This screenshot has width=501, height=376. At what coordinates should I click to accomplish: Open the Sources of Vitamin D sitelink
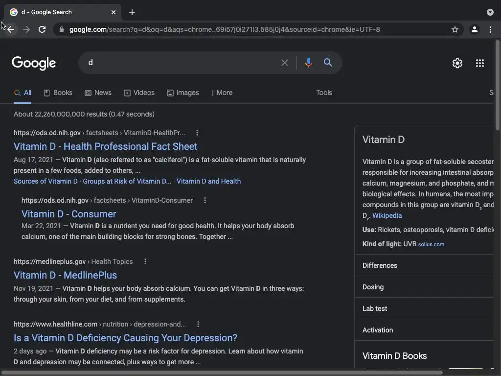click(x=46, y=181)
